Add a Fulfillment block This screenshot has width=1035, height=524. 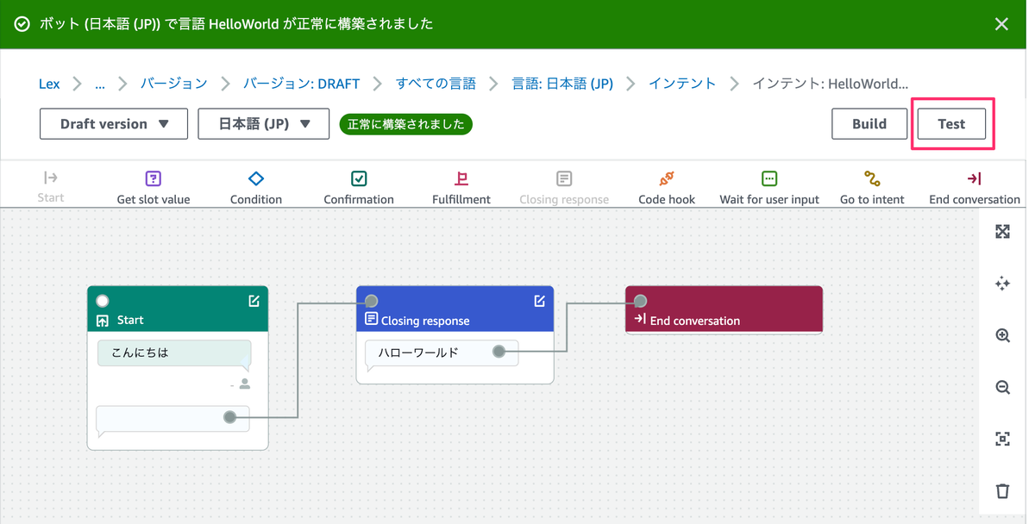[x=461, y=184]
